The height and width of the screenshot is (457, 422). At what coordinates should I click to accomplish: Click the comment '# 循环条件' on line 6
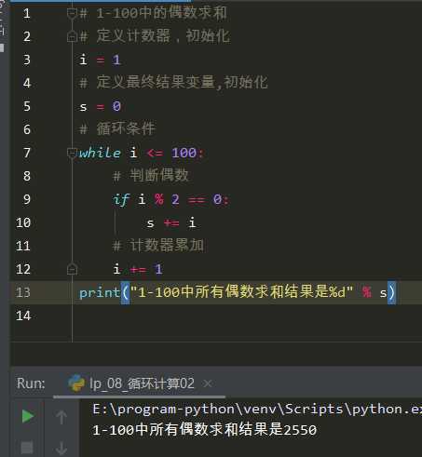click(x=117, y=128)
